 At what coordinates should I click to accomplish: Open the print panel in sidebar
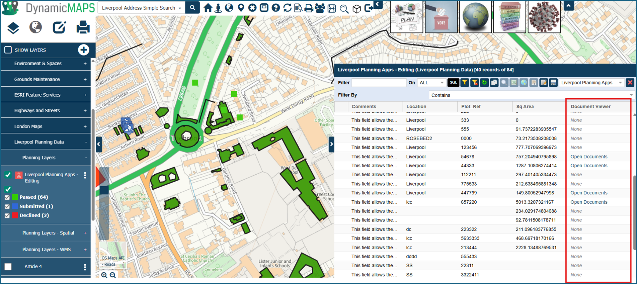(83, 27)
